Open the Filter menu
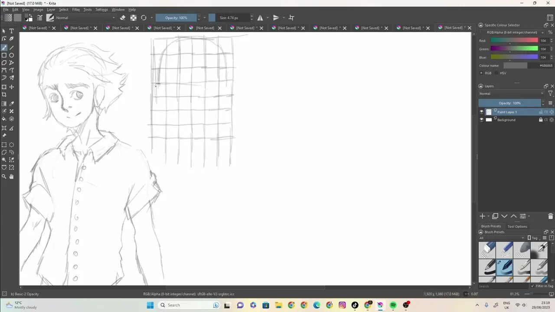The width and height of the screenshot is (555, 312). [76, 10]
